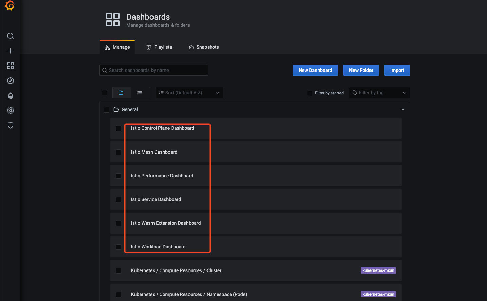This screenshot has width=487, height=301.
Task: Click kubernetes-mixin tag on Namespace (Pods) row
Action: (x=378, y=294)
